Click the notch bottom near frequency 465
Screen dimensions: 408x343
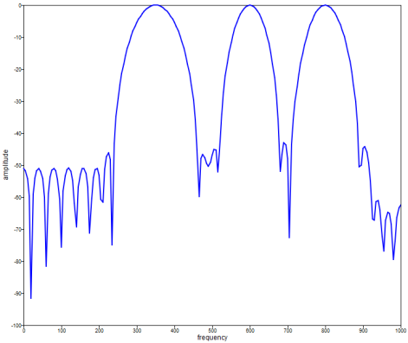point(199,196)
